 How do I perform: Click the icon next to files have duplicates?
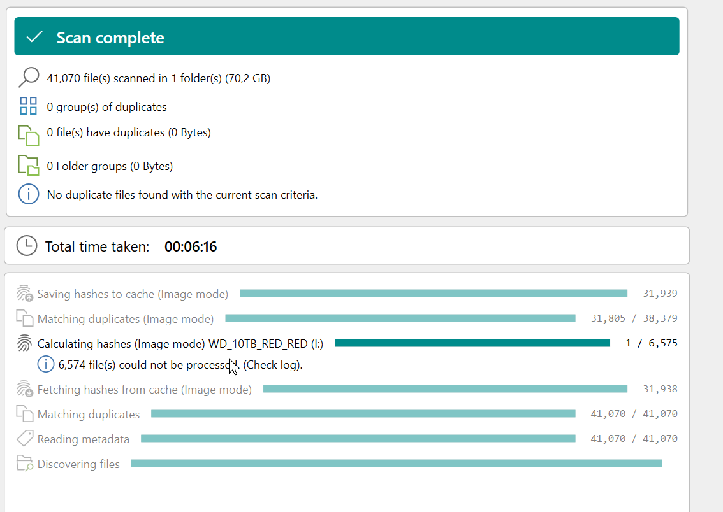click(x=28, y=135)
